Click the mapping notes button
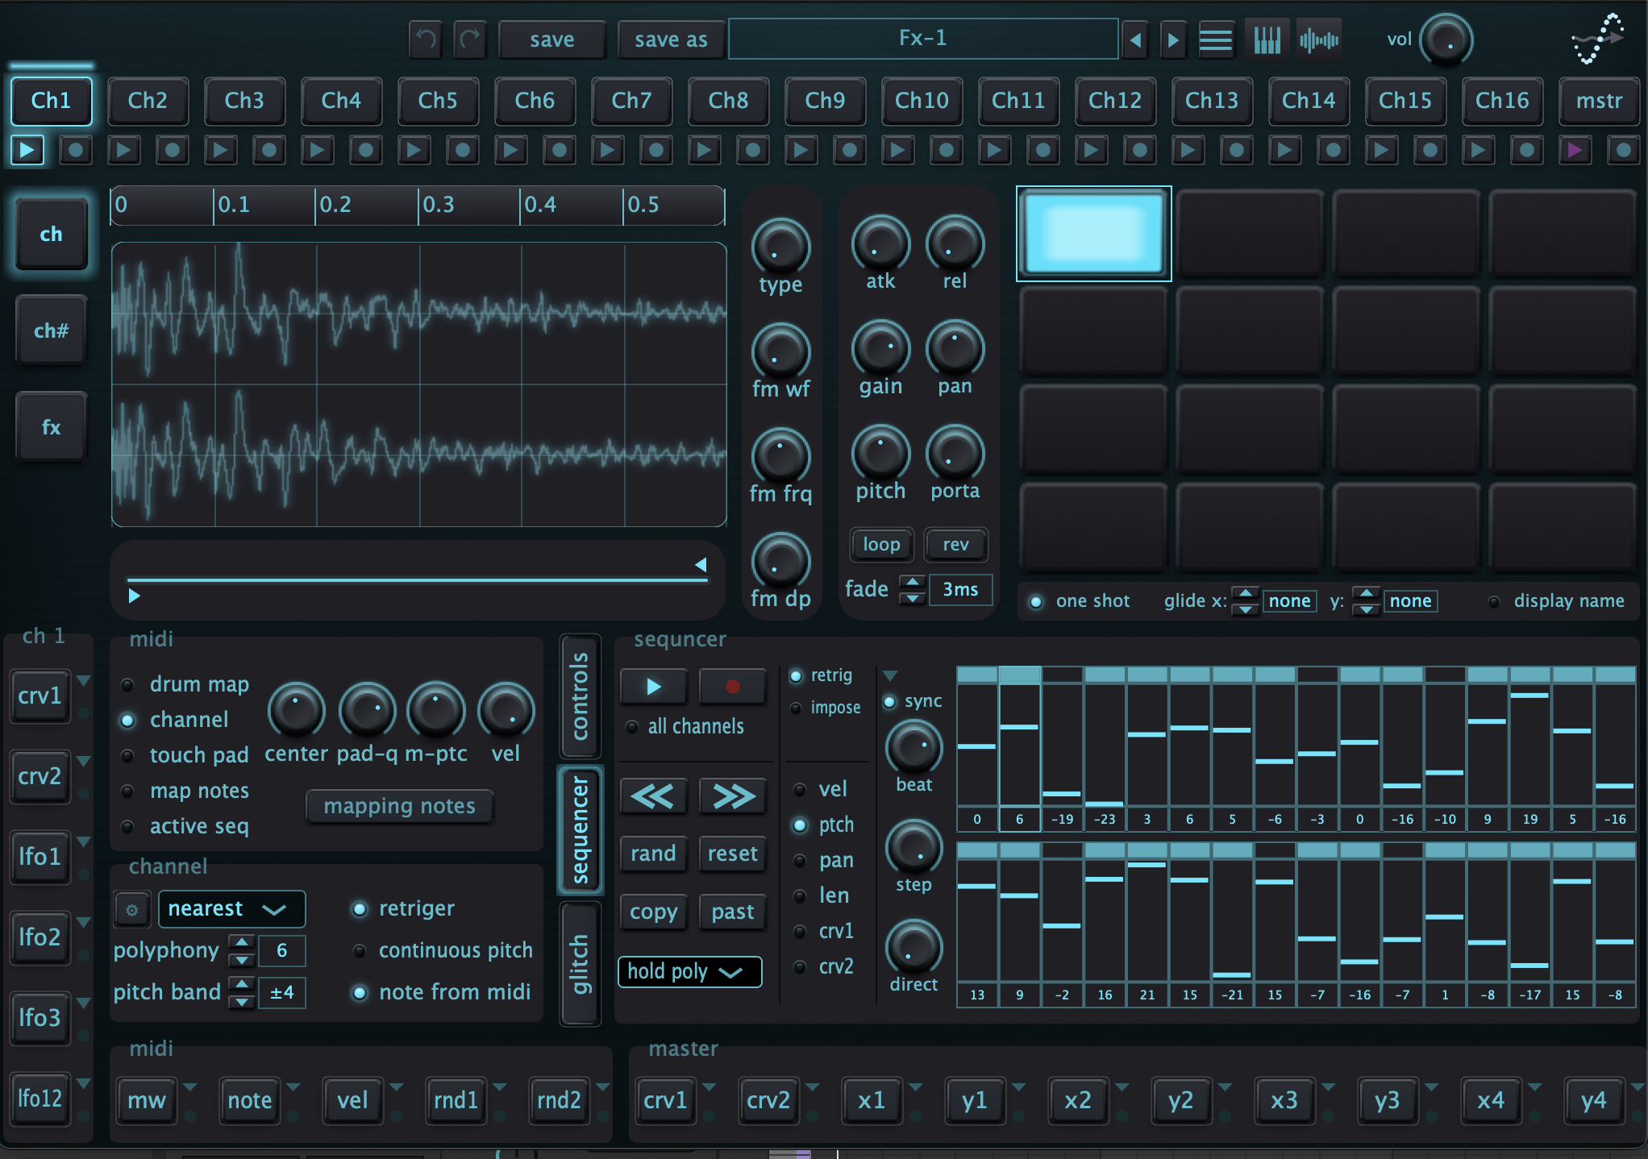Viewport: 1648px width, 1159px height. pos(399,806)
